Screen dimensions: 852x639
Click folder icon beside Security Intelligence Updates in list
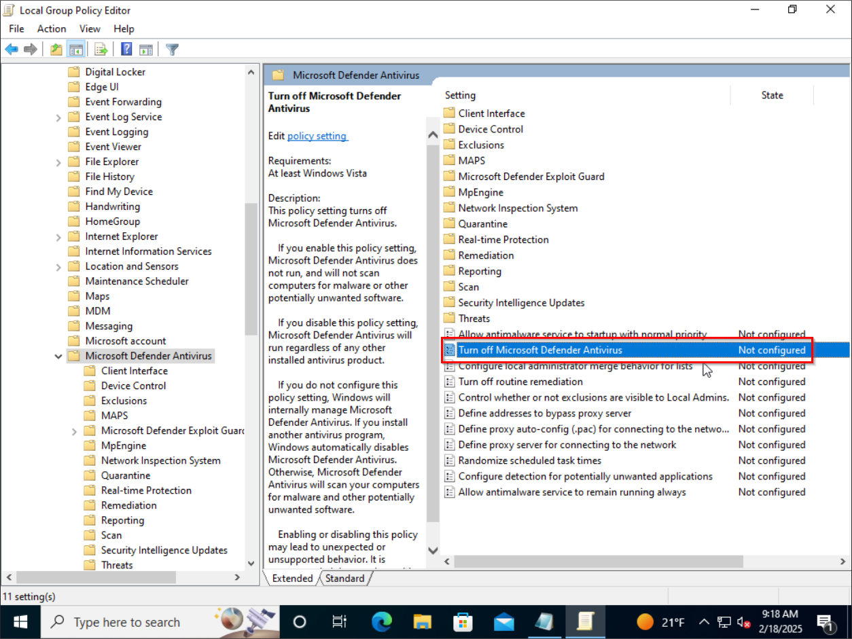[449, 303]
